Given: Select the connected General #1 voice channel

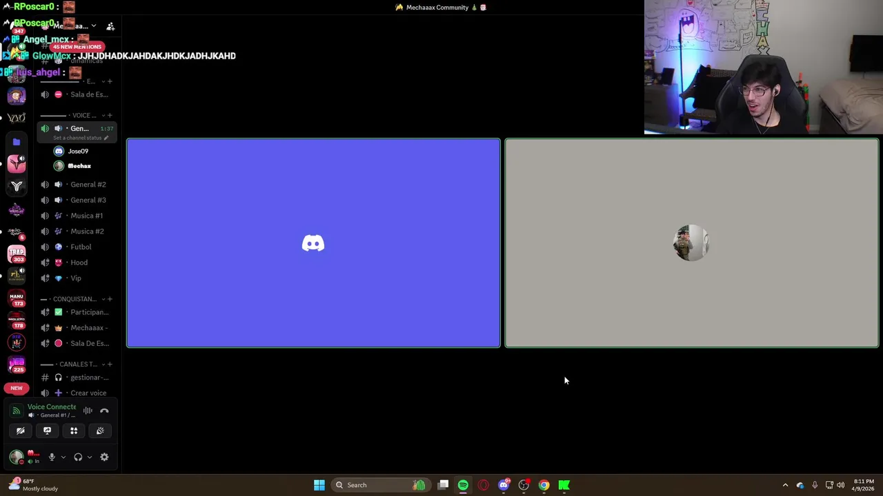Looking at the screenshot, I should [x=77, y=128].
